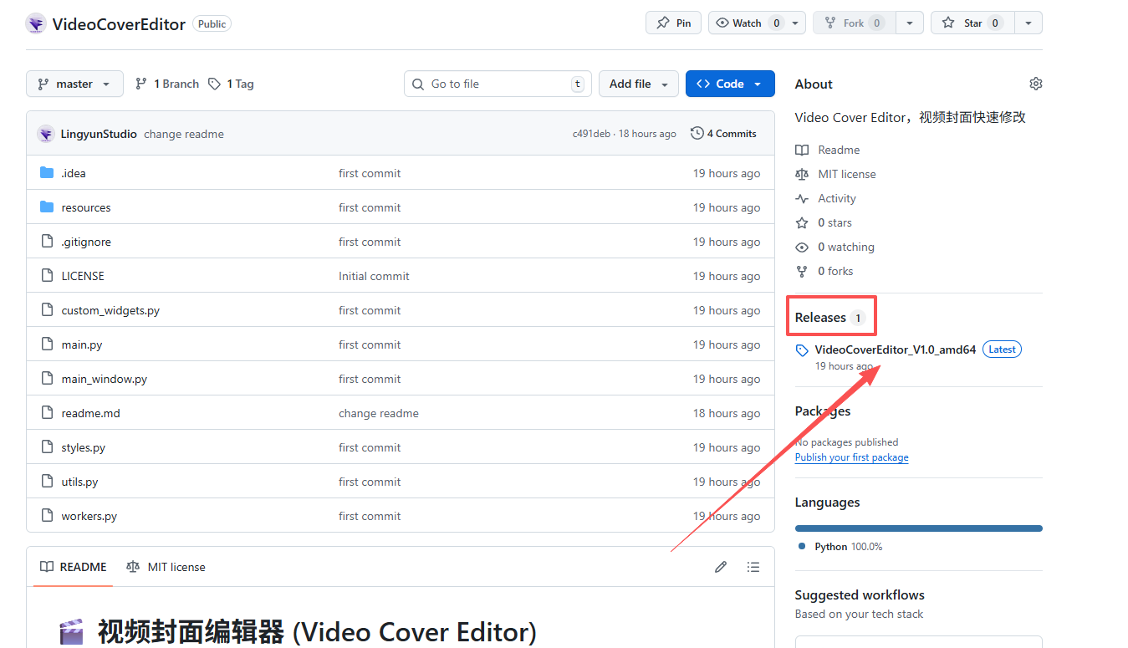Screen dimensions: 1128x648
Task: Open the Packages heading link
Action: [823, 411]
